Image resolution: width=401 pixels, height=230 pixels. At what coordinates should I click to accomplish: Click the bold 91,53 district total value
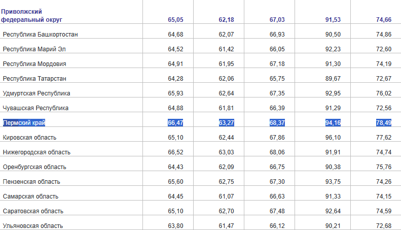[x=333, y=19]
